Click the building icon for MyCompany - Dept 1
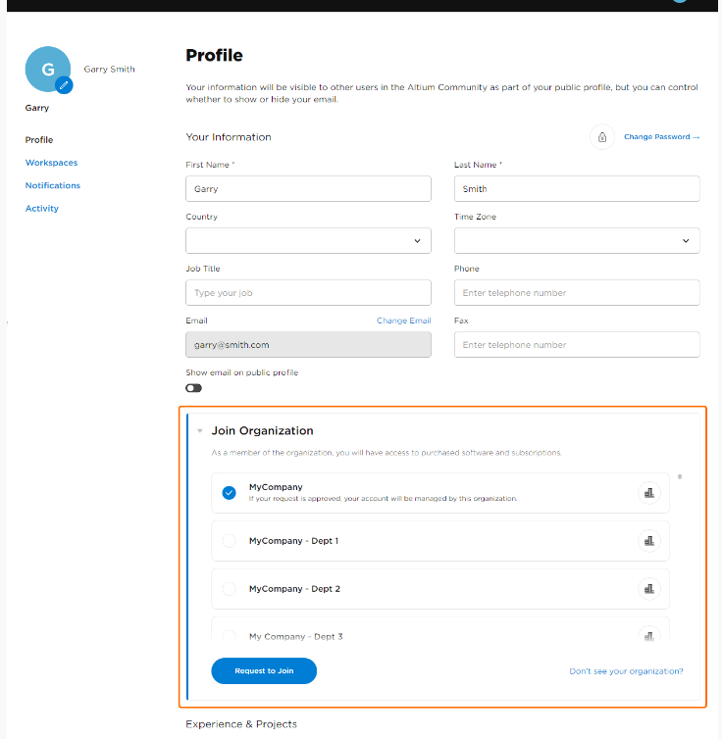 tap(648, 540)
